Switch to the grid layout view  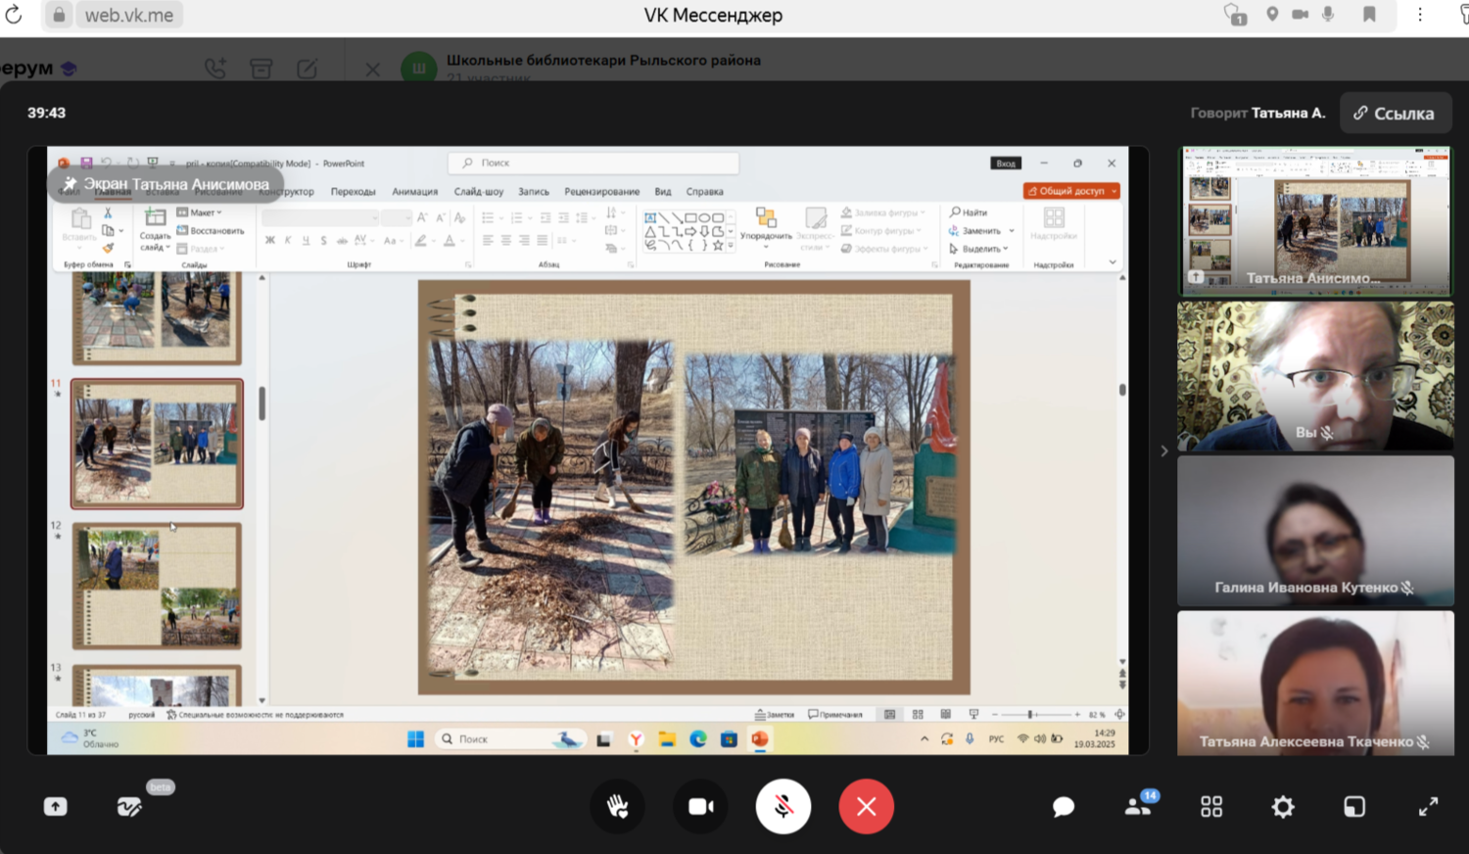[1211, 806]
